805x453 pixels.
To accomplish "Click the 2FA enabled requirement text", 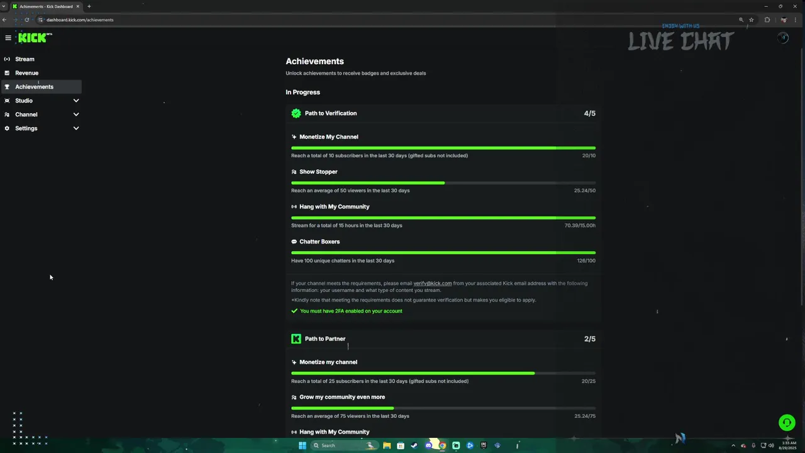I will (351, 311).
